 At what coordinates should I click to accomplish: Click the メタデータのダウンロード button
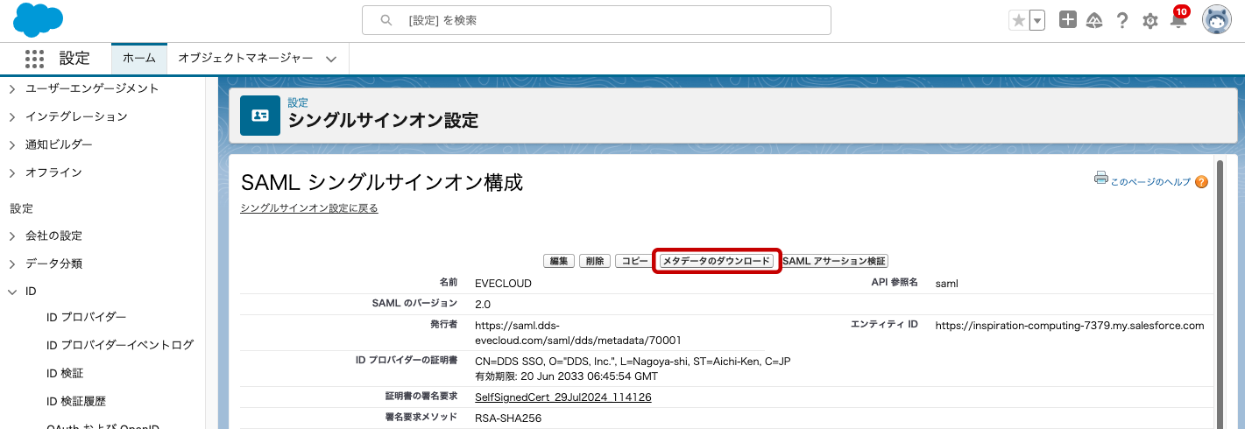click(x=717, y=261)
